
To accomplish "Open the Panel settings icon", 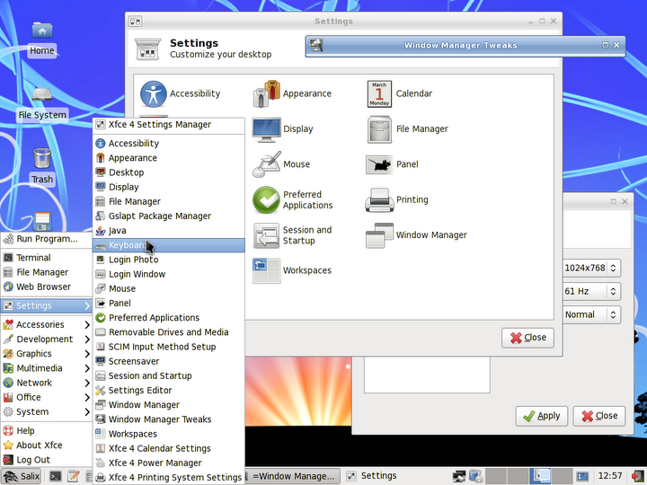I will pos(380,164).
